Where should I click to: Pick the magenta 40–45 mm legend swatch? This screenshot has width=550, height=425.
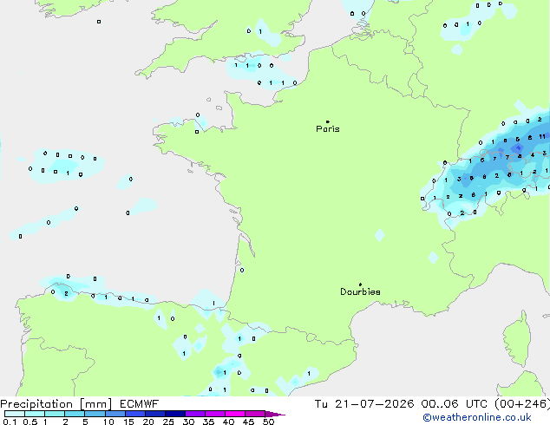tap(235, 414)
